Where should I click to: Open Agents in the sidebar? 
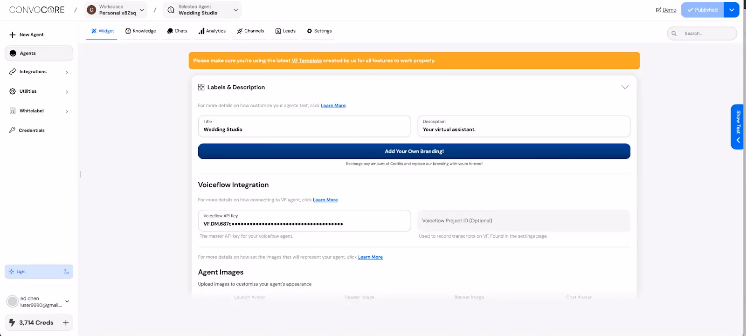[39, 53]
